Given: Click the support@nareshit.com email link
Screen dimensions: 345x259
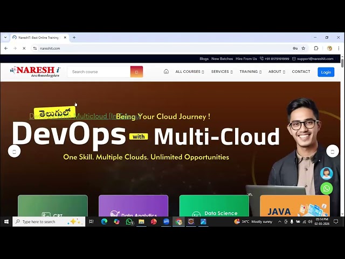Looking at the screenshot, I should point(313,59).
